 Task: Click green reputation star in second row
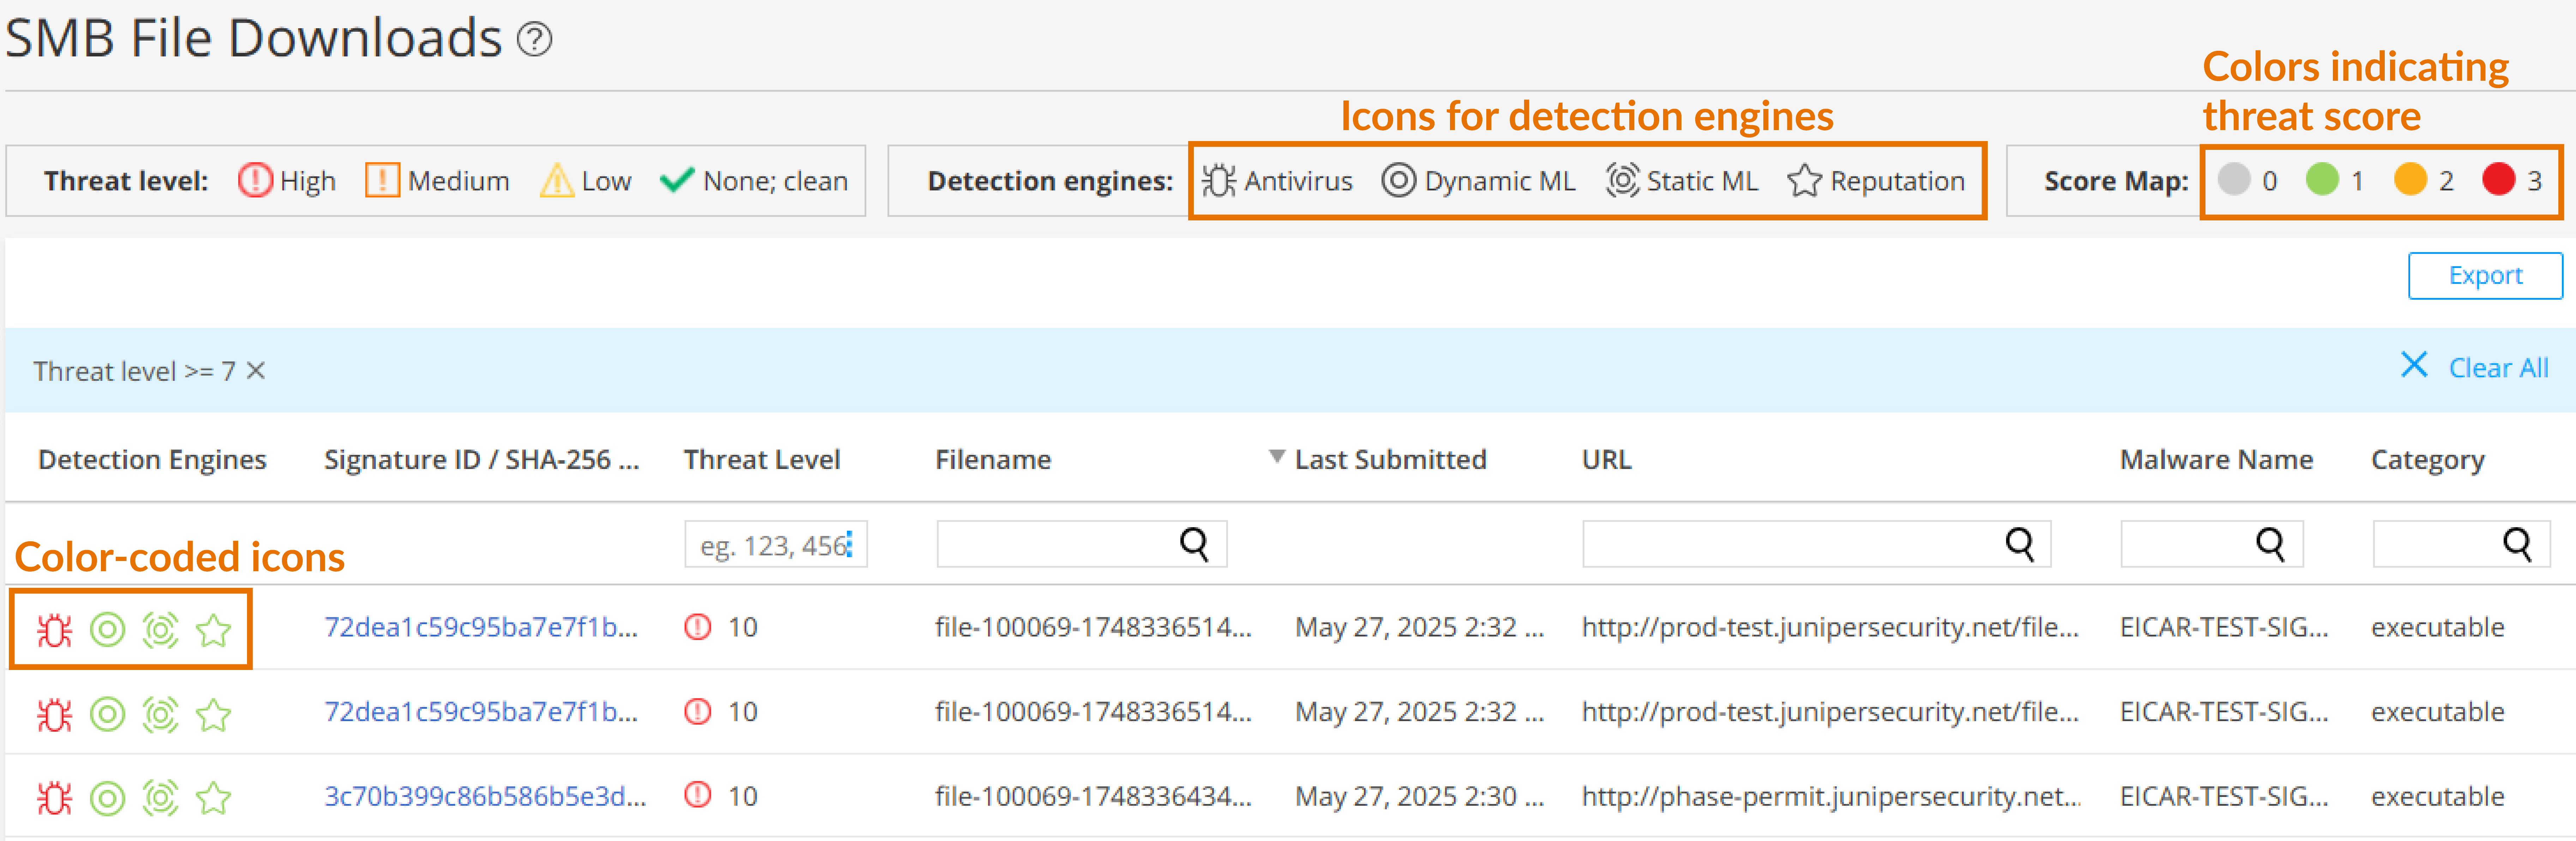[213, 715]
